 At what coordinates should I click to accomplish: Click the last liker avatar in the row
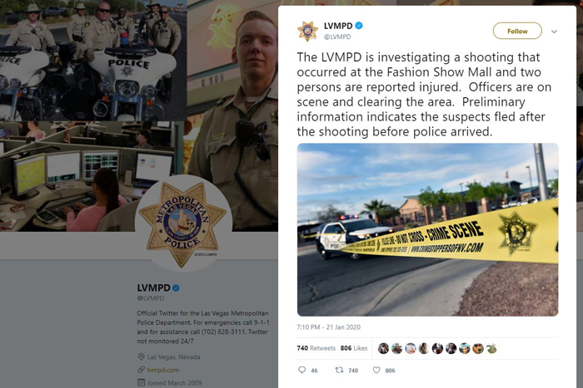tap(491, 348)
